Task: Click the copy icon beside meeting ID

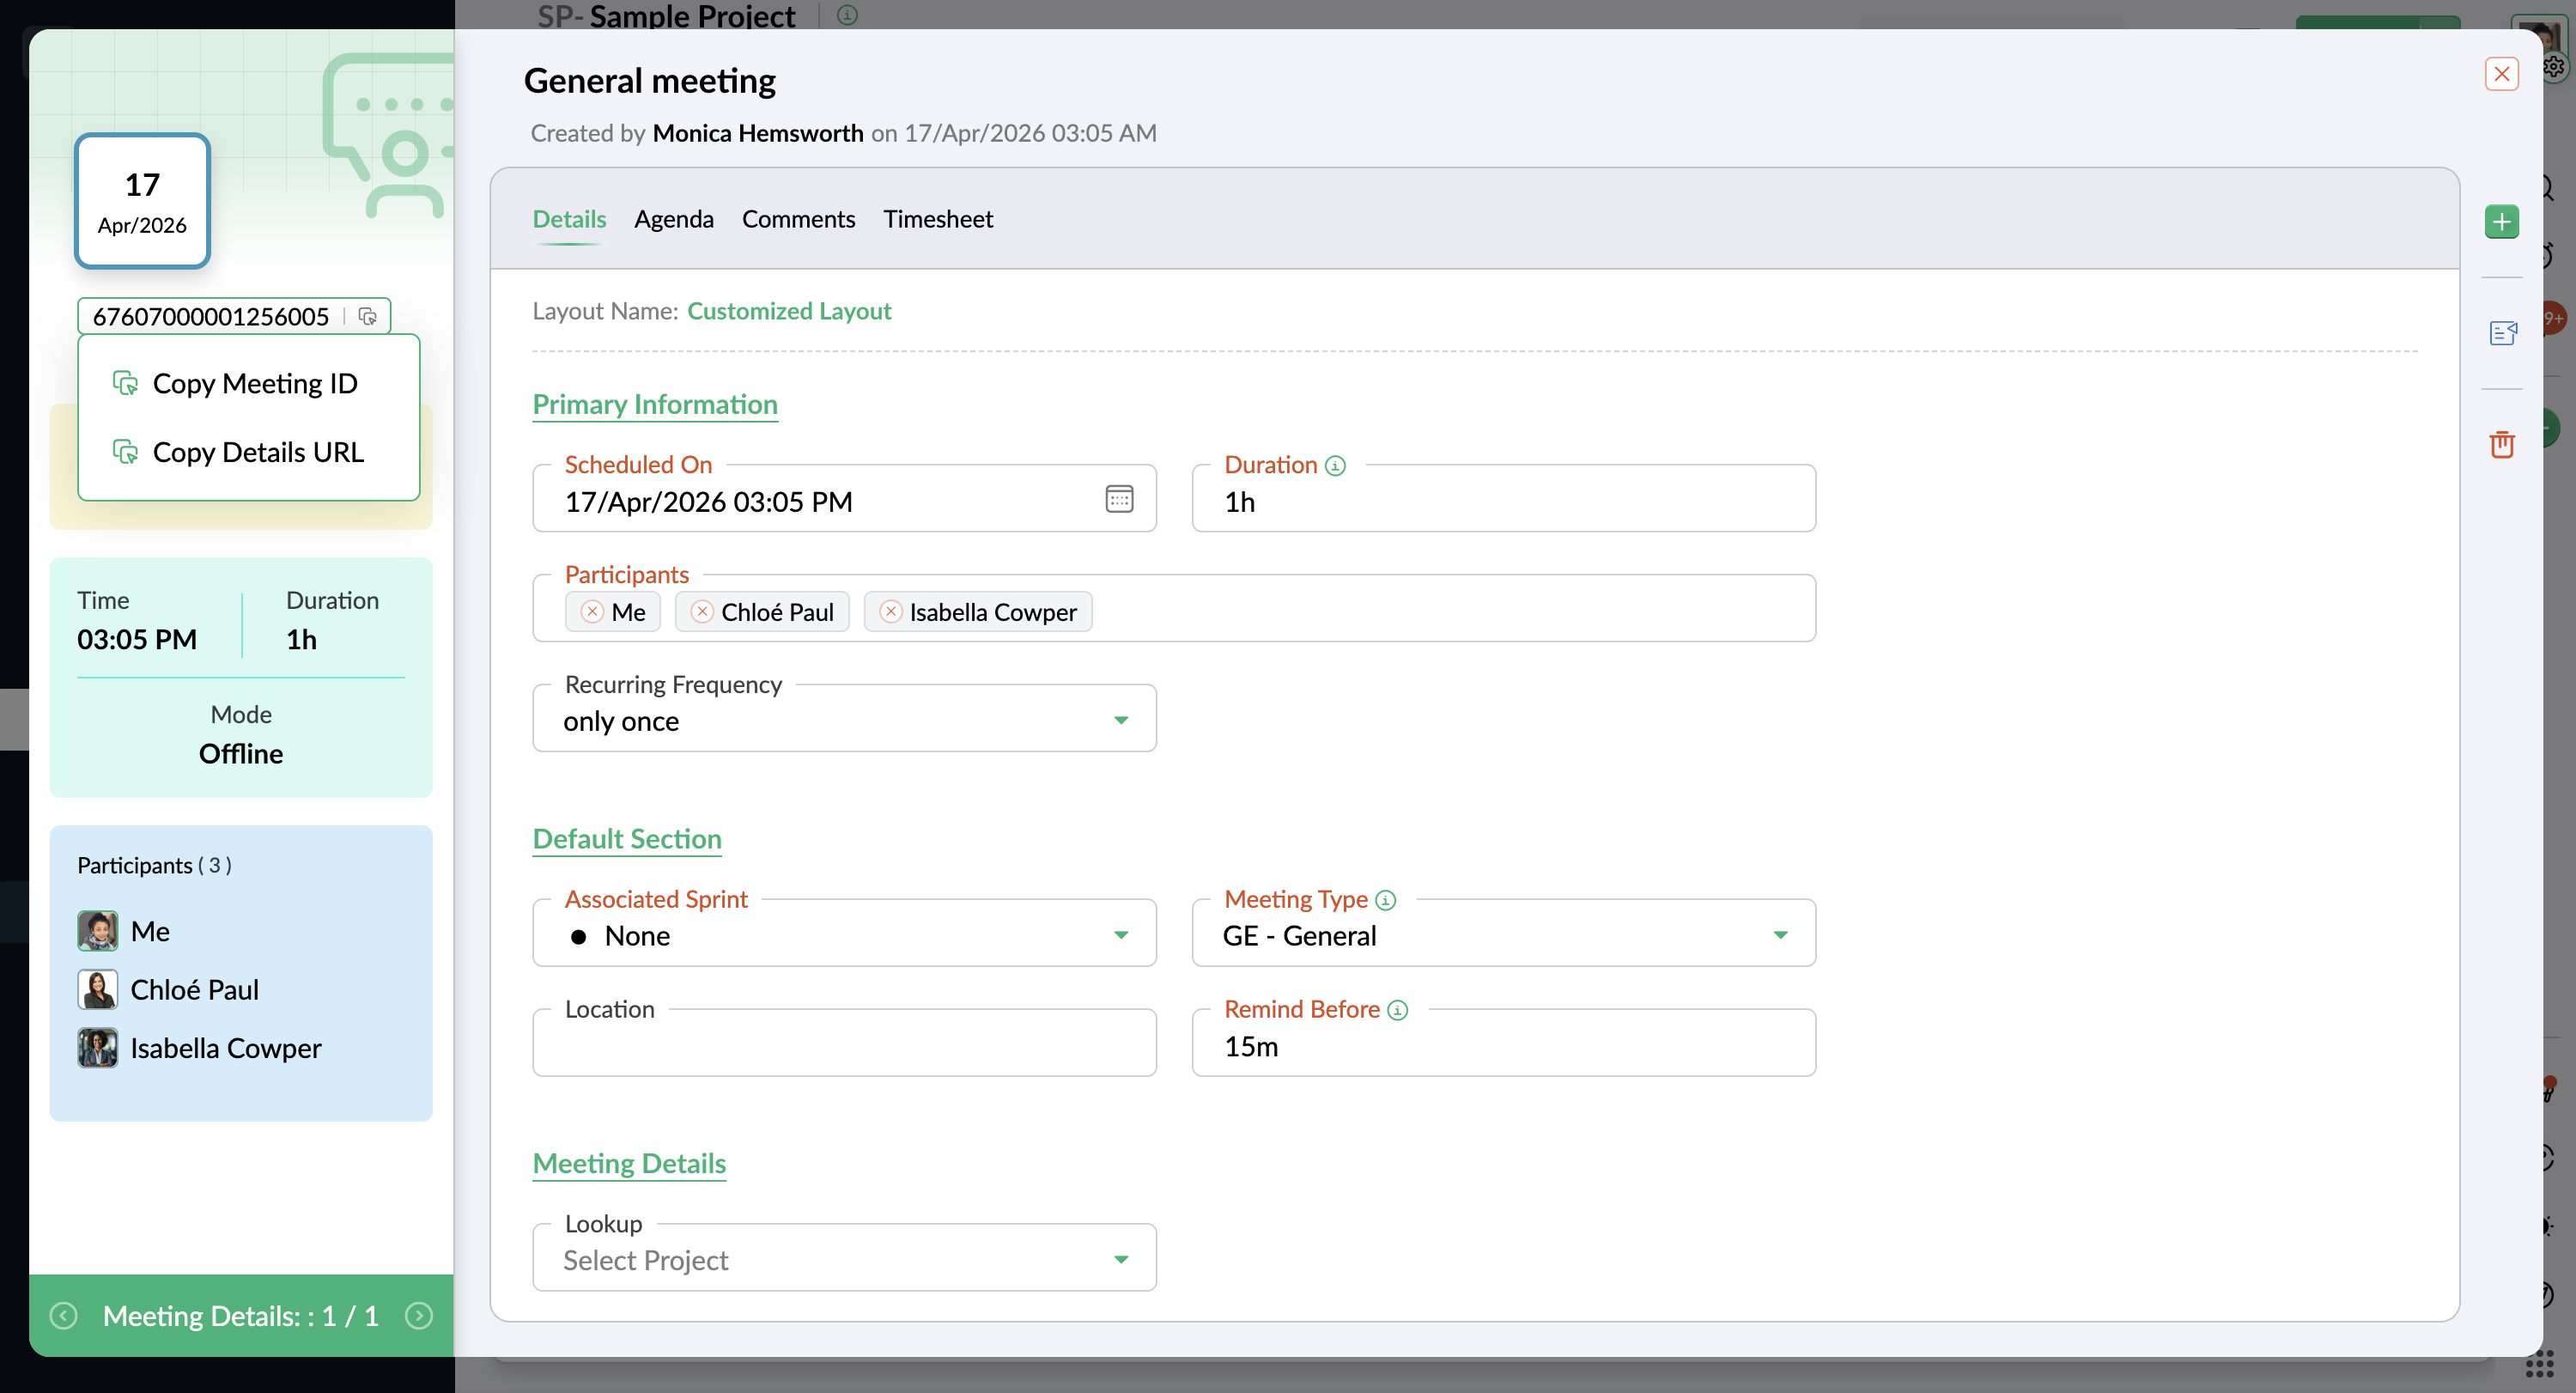Action: [367, 316]
